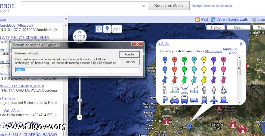Open the rio Tajo -Belver, Portugal entry
This screenshot has height=136, width=265.
coord(20,122)
